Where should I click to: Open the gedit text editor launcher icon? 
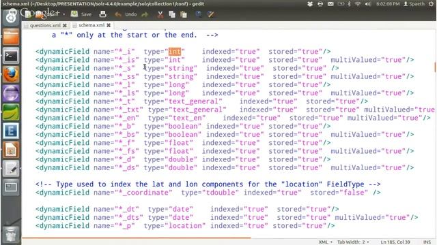point(11,169)
